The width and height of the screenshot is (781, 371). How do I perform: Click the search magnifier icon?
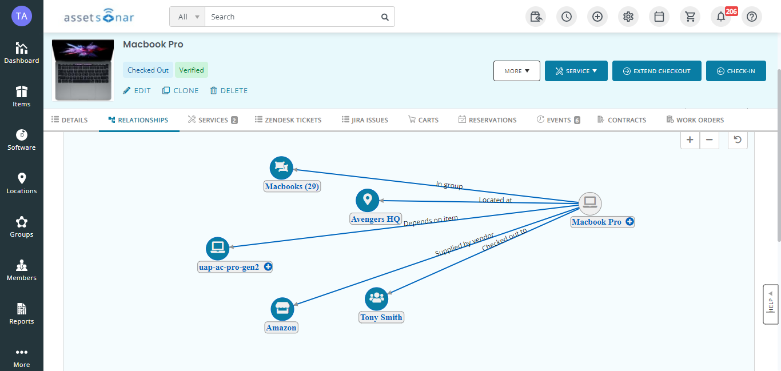point(385,17)
